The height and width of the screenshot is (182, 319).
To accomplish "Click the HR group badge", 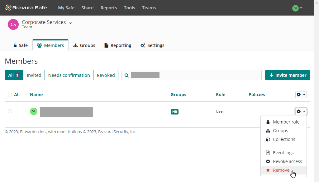I will (x=174, y=112).
